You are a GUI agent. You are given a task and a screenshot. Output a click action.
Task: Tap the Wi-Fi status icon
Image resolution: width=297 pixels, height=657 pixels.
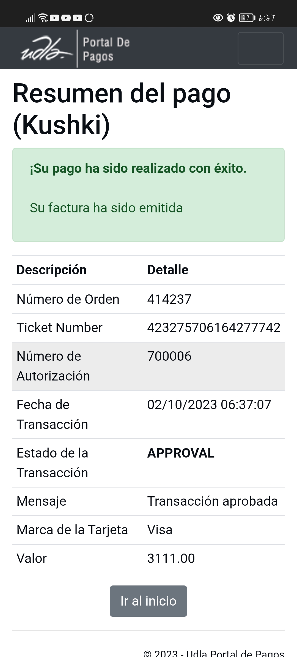click(43, 18)
